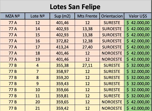
Task: Click the SURESTE orientation for lot 12
Action: 112,23
